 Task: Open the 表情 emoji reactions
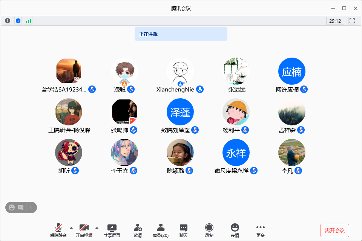(235, 228)
